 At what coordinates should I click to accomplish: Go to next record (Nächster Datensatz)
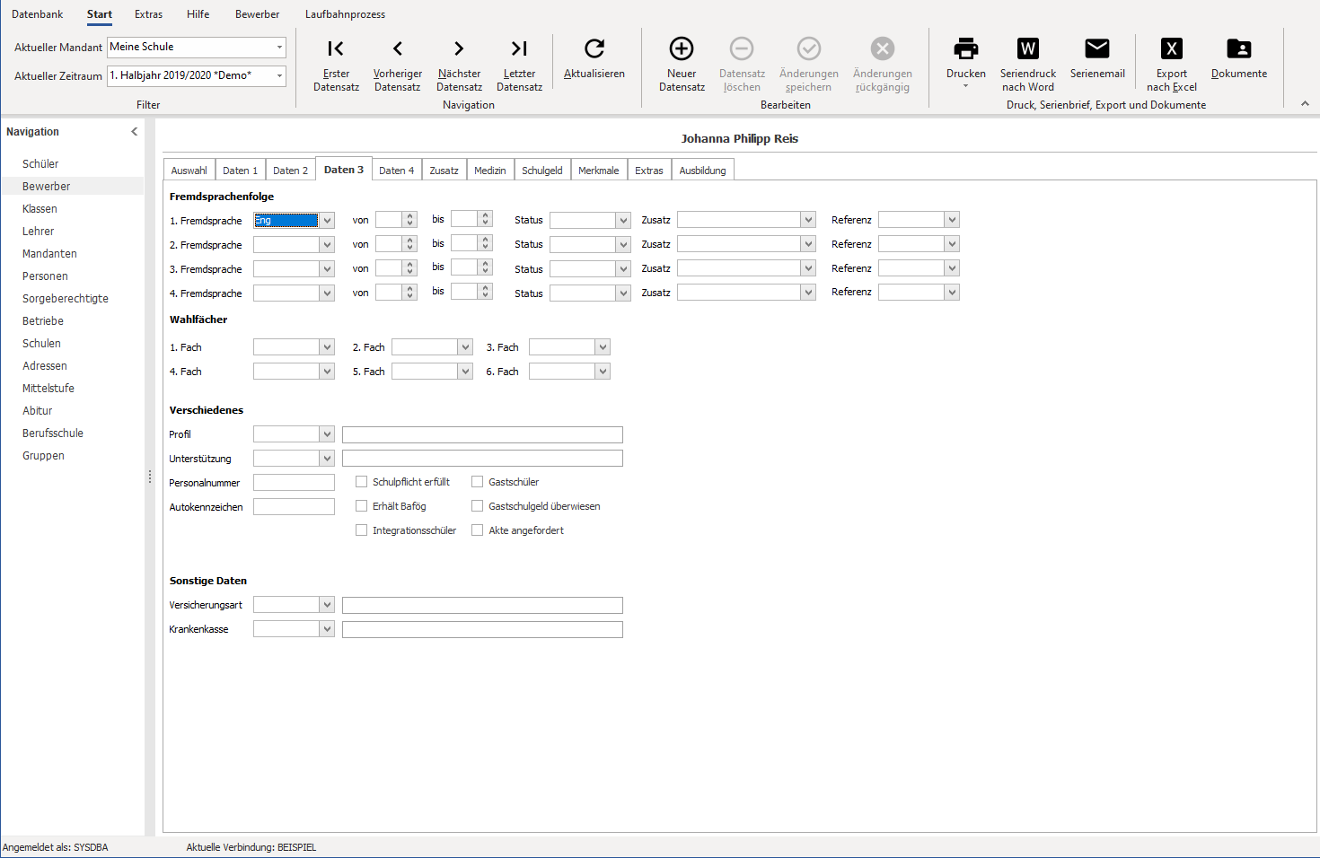pos(459,65)
